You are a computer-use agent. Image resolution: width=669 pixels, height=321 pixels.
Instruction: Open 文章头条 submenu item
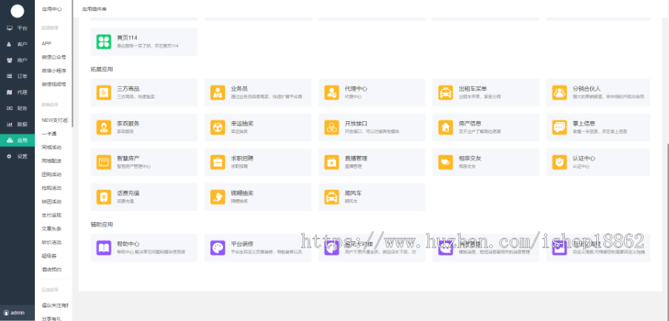[51, 229]
